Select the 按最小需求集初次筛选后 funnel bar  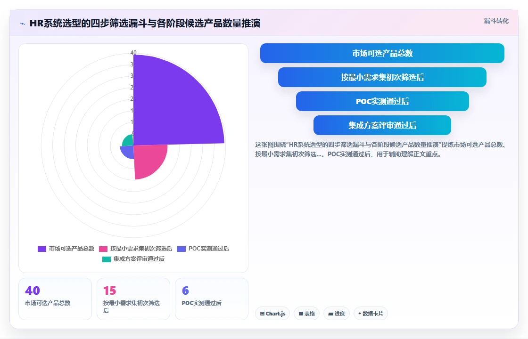tap(382, 77)
